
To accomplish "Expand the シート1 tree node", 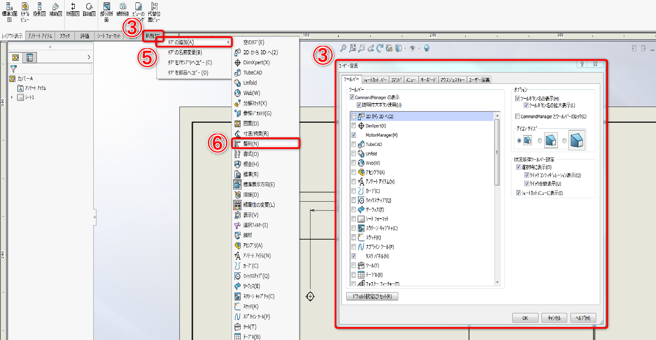I will (x=12, y=97).
